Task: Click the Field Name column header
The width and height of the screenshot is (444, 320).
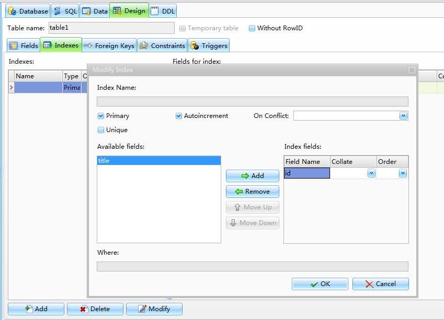Action: [307, 162]
